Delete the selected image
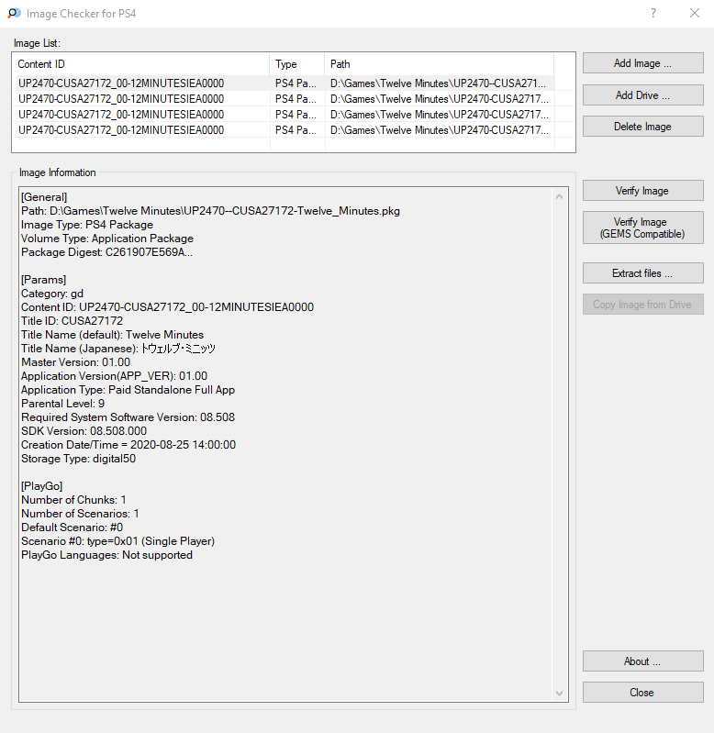This screenshot has height=733, width=714. pyautogui.click(x=643, y=127)
